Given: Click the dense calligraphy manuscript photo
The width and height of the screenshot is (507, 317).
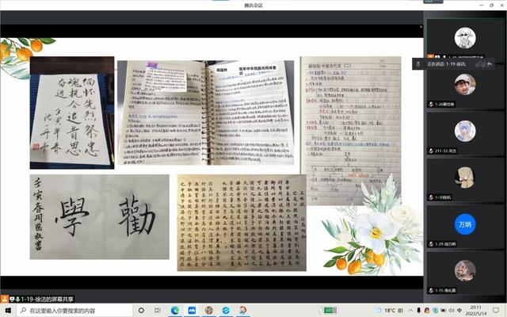Looking at the screenshot, I should point(242,222).
